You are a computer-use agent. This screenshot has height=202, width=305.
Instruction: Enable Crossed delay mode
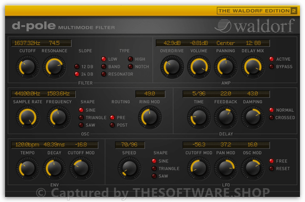271,118
